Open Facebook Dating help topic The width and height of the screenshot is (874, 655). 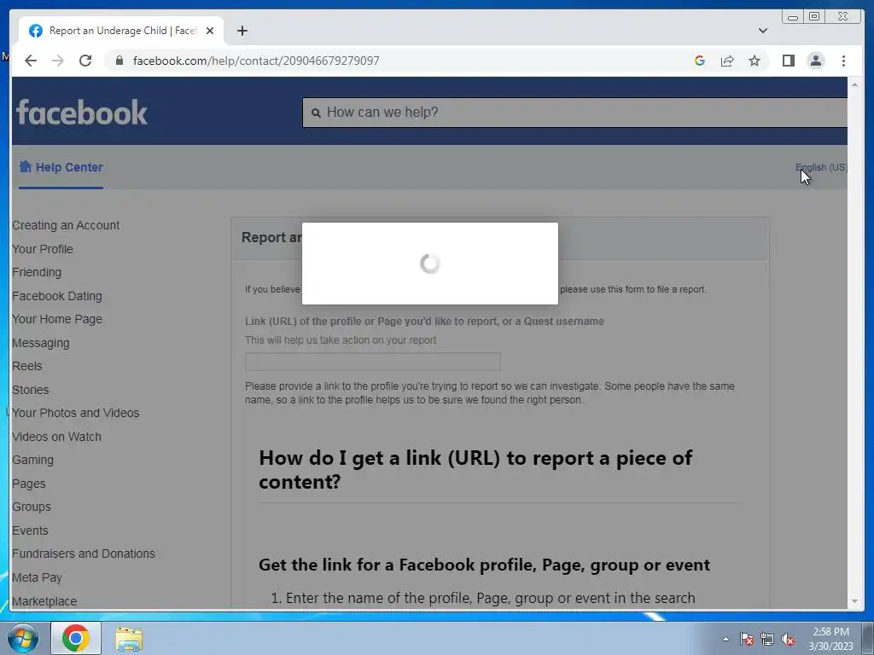click(57, 296)
